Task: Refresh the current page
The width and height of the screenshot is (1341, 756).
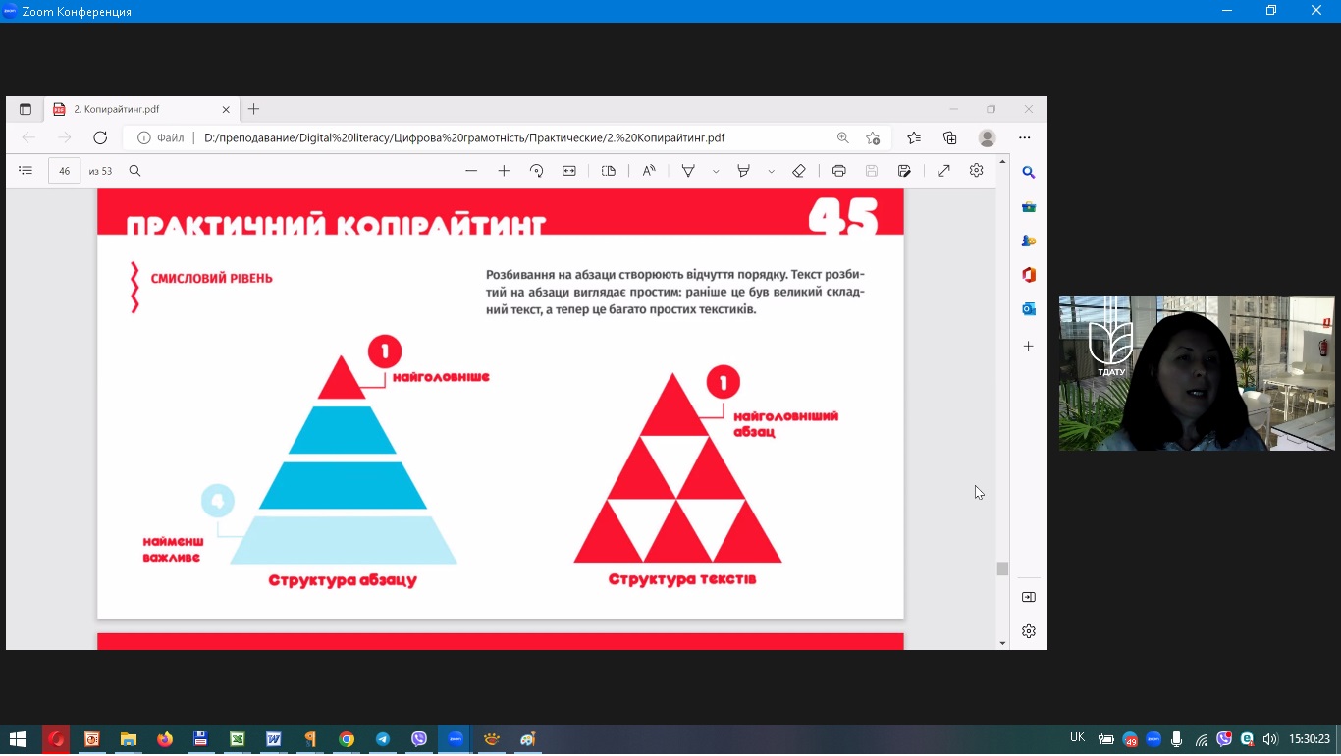Action: point(100,138)
